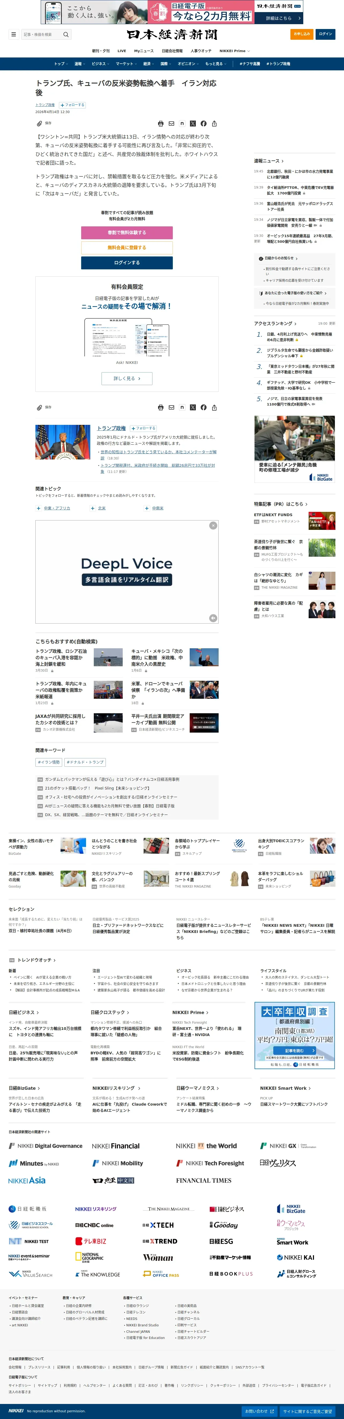Open アクセスランキング section heading
The image size is (344, 1419).
[275, 323]
